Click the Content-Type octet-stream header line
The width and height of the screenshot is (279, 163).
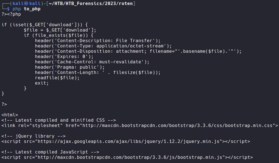point(103,46)
